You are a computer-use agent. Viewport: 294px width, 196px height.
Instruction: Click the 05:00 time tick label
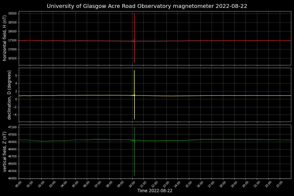point(75,184)
